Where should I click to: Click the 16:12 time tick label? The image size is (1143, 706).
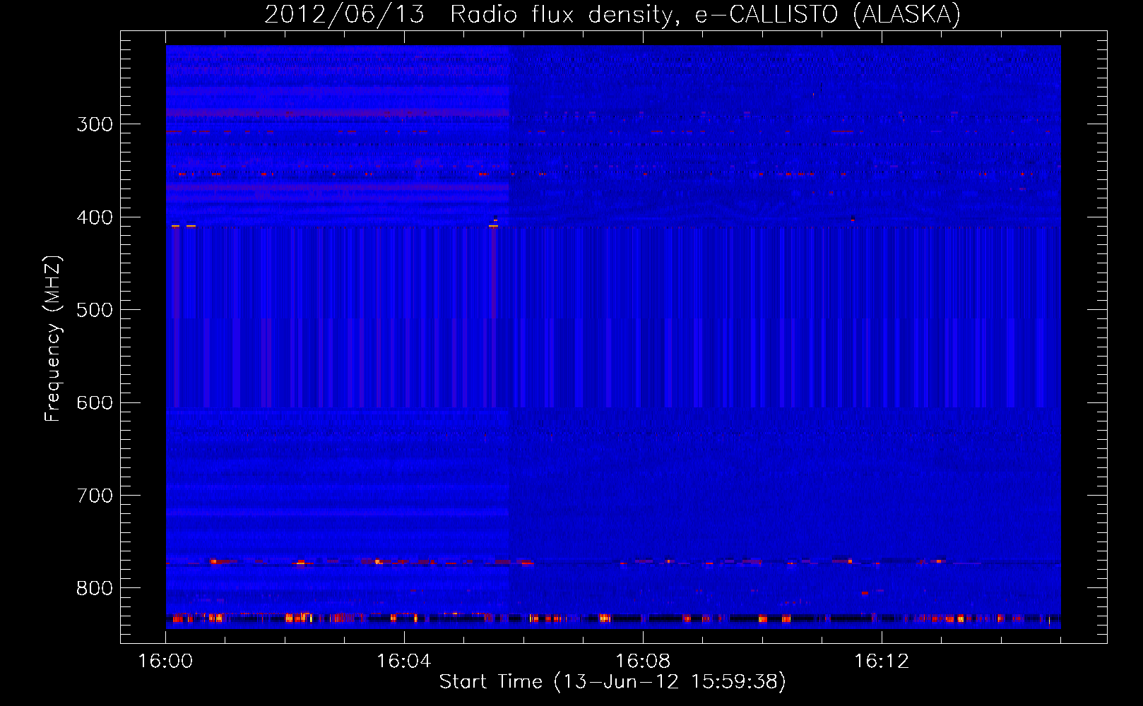[882, 662]
